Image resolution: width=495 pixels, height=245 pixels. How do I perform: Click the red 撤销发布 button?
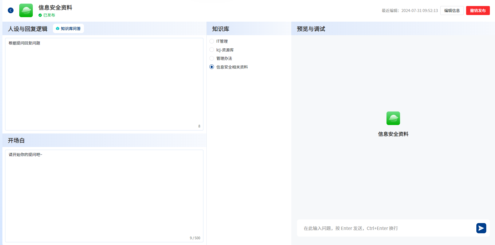coord(478,11)
